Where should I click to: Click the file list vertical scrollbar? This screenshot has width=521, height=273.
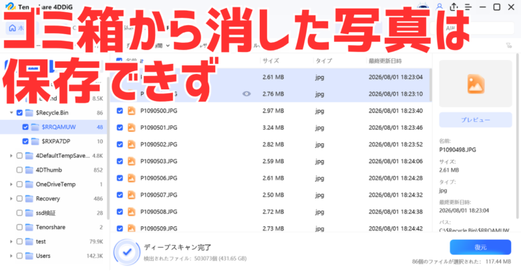point(431,85)
